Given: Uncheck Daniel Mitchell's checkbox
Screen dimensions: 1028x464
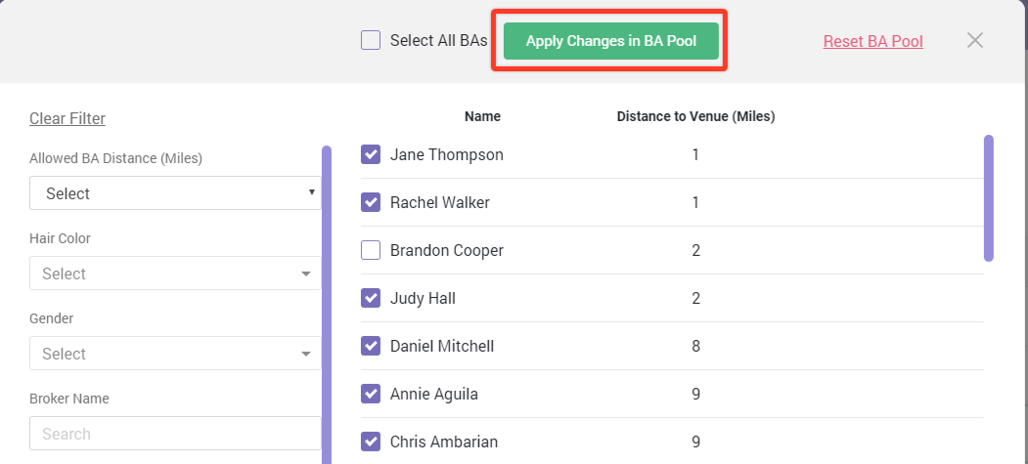Looking at the screenshot, I should coord(371,346).
